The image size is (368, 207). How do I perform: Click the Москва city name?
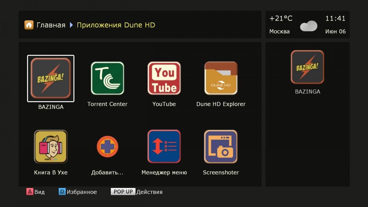279,31
